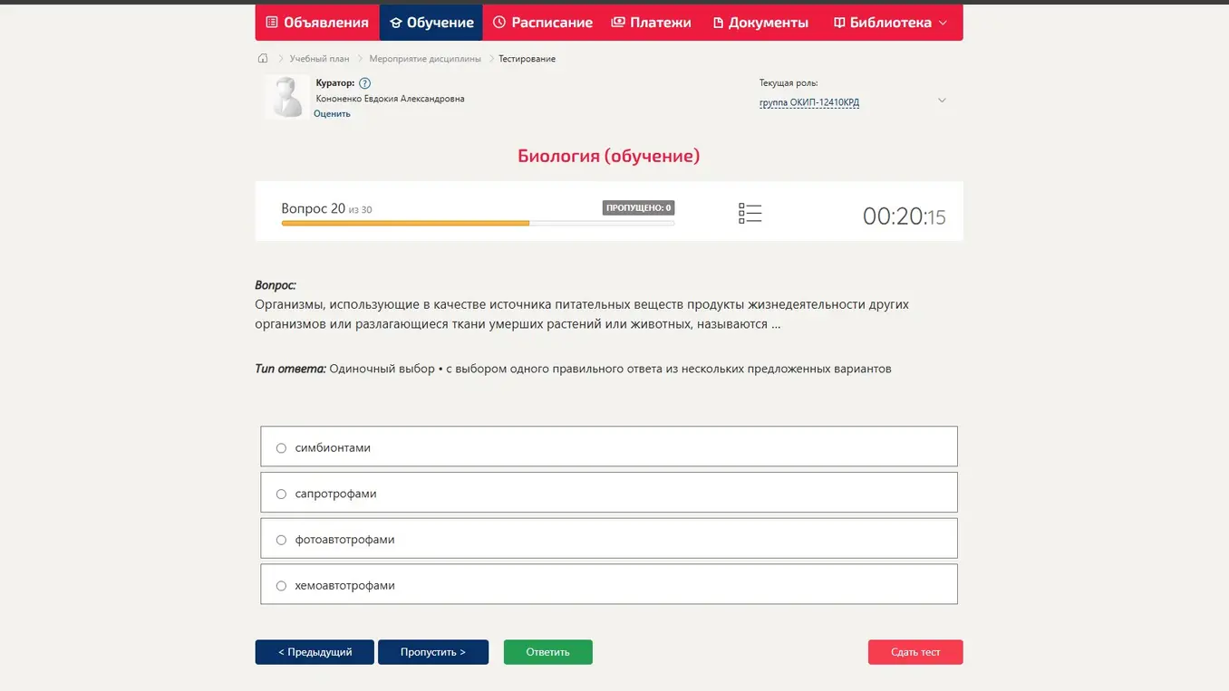Open the Расписание menu tab
The image size is (1229, 691).
(x=542, y=23)
